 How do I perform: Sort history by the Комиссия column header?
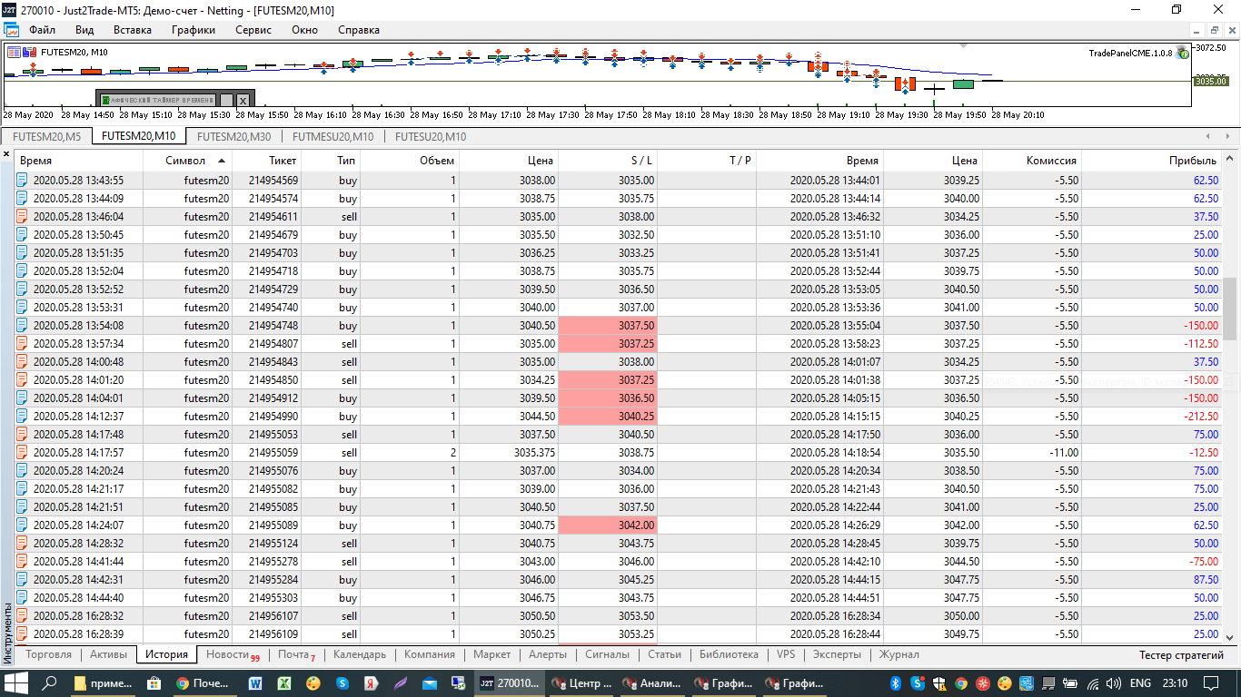click(x=1032, y=160)
